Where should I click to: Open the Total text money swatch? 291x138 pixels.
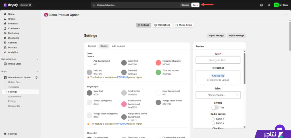[x=158, y=72]
